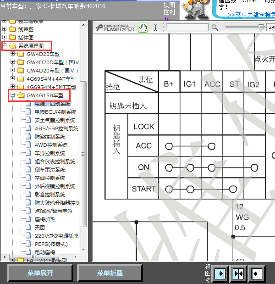Click tree panel scroll up arrow
This screenshot has height=284, width=275.
click(83, 25)
